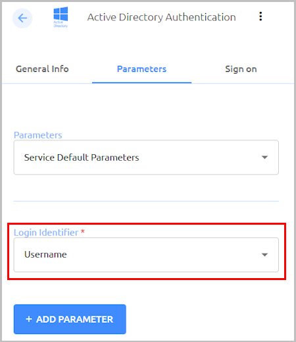Click the Active Directory Windows logo
The height and width of the screenshot is (342, 296).
tap(61, 17)
